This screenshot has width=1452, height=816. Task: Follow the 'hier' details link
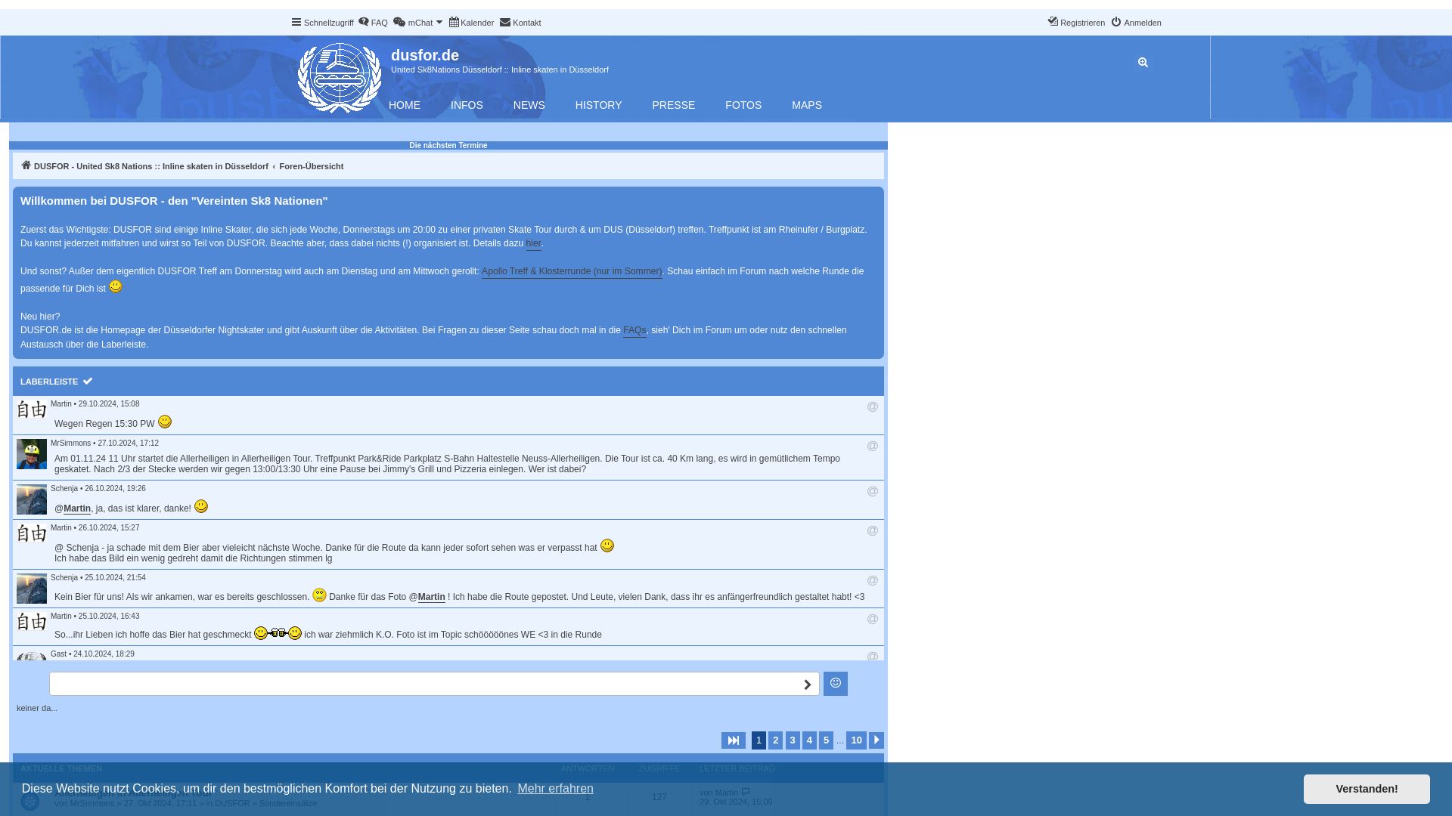[x=533, y=243]
